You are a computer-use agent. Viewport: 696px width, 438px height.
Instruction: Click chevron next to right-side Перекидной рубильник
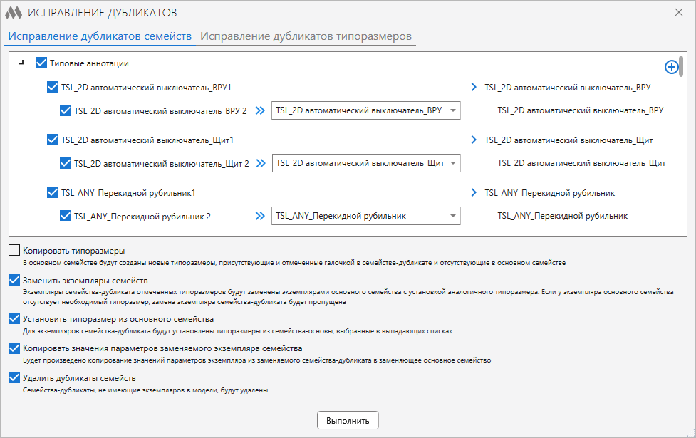pyautogui.click(x=474, y=192)
